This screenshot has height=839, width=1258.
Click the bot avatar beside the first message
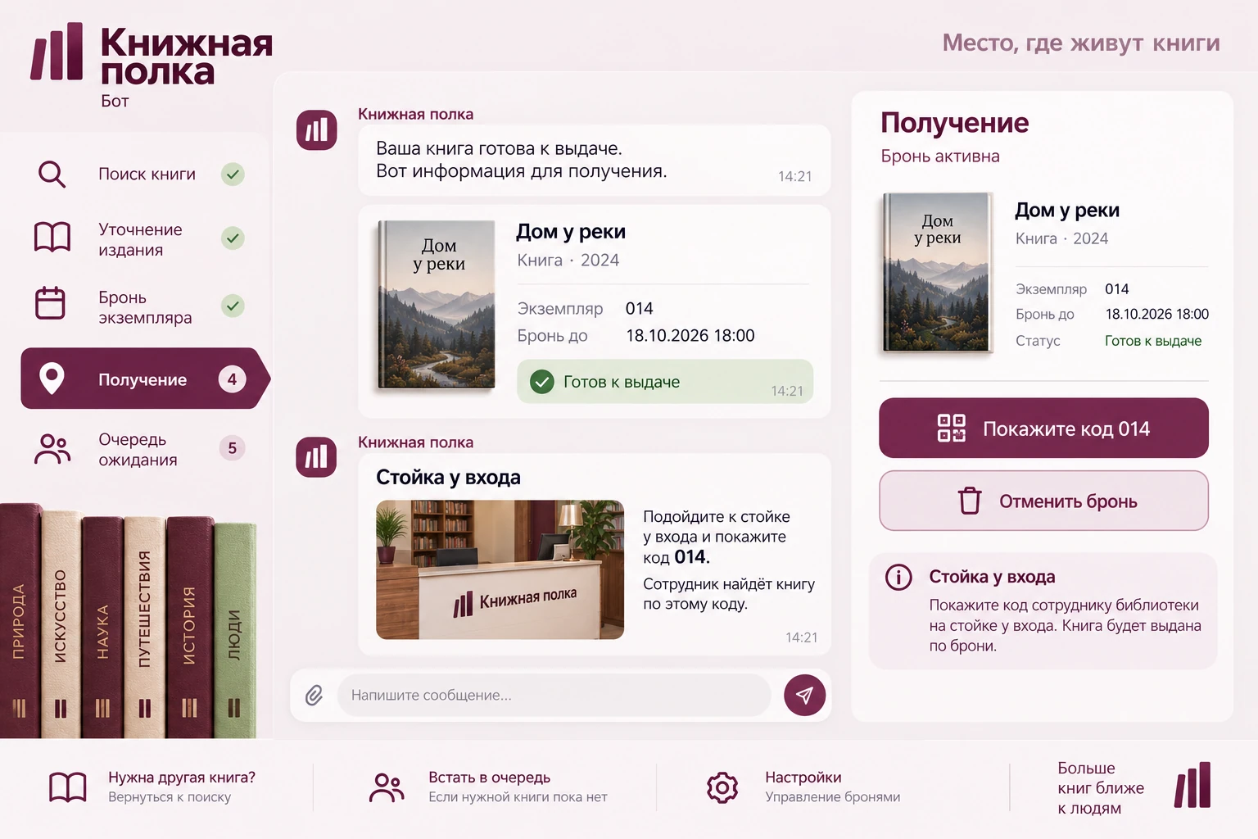pos(317,130)
